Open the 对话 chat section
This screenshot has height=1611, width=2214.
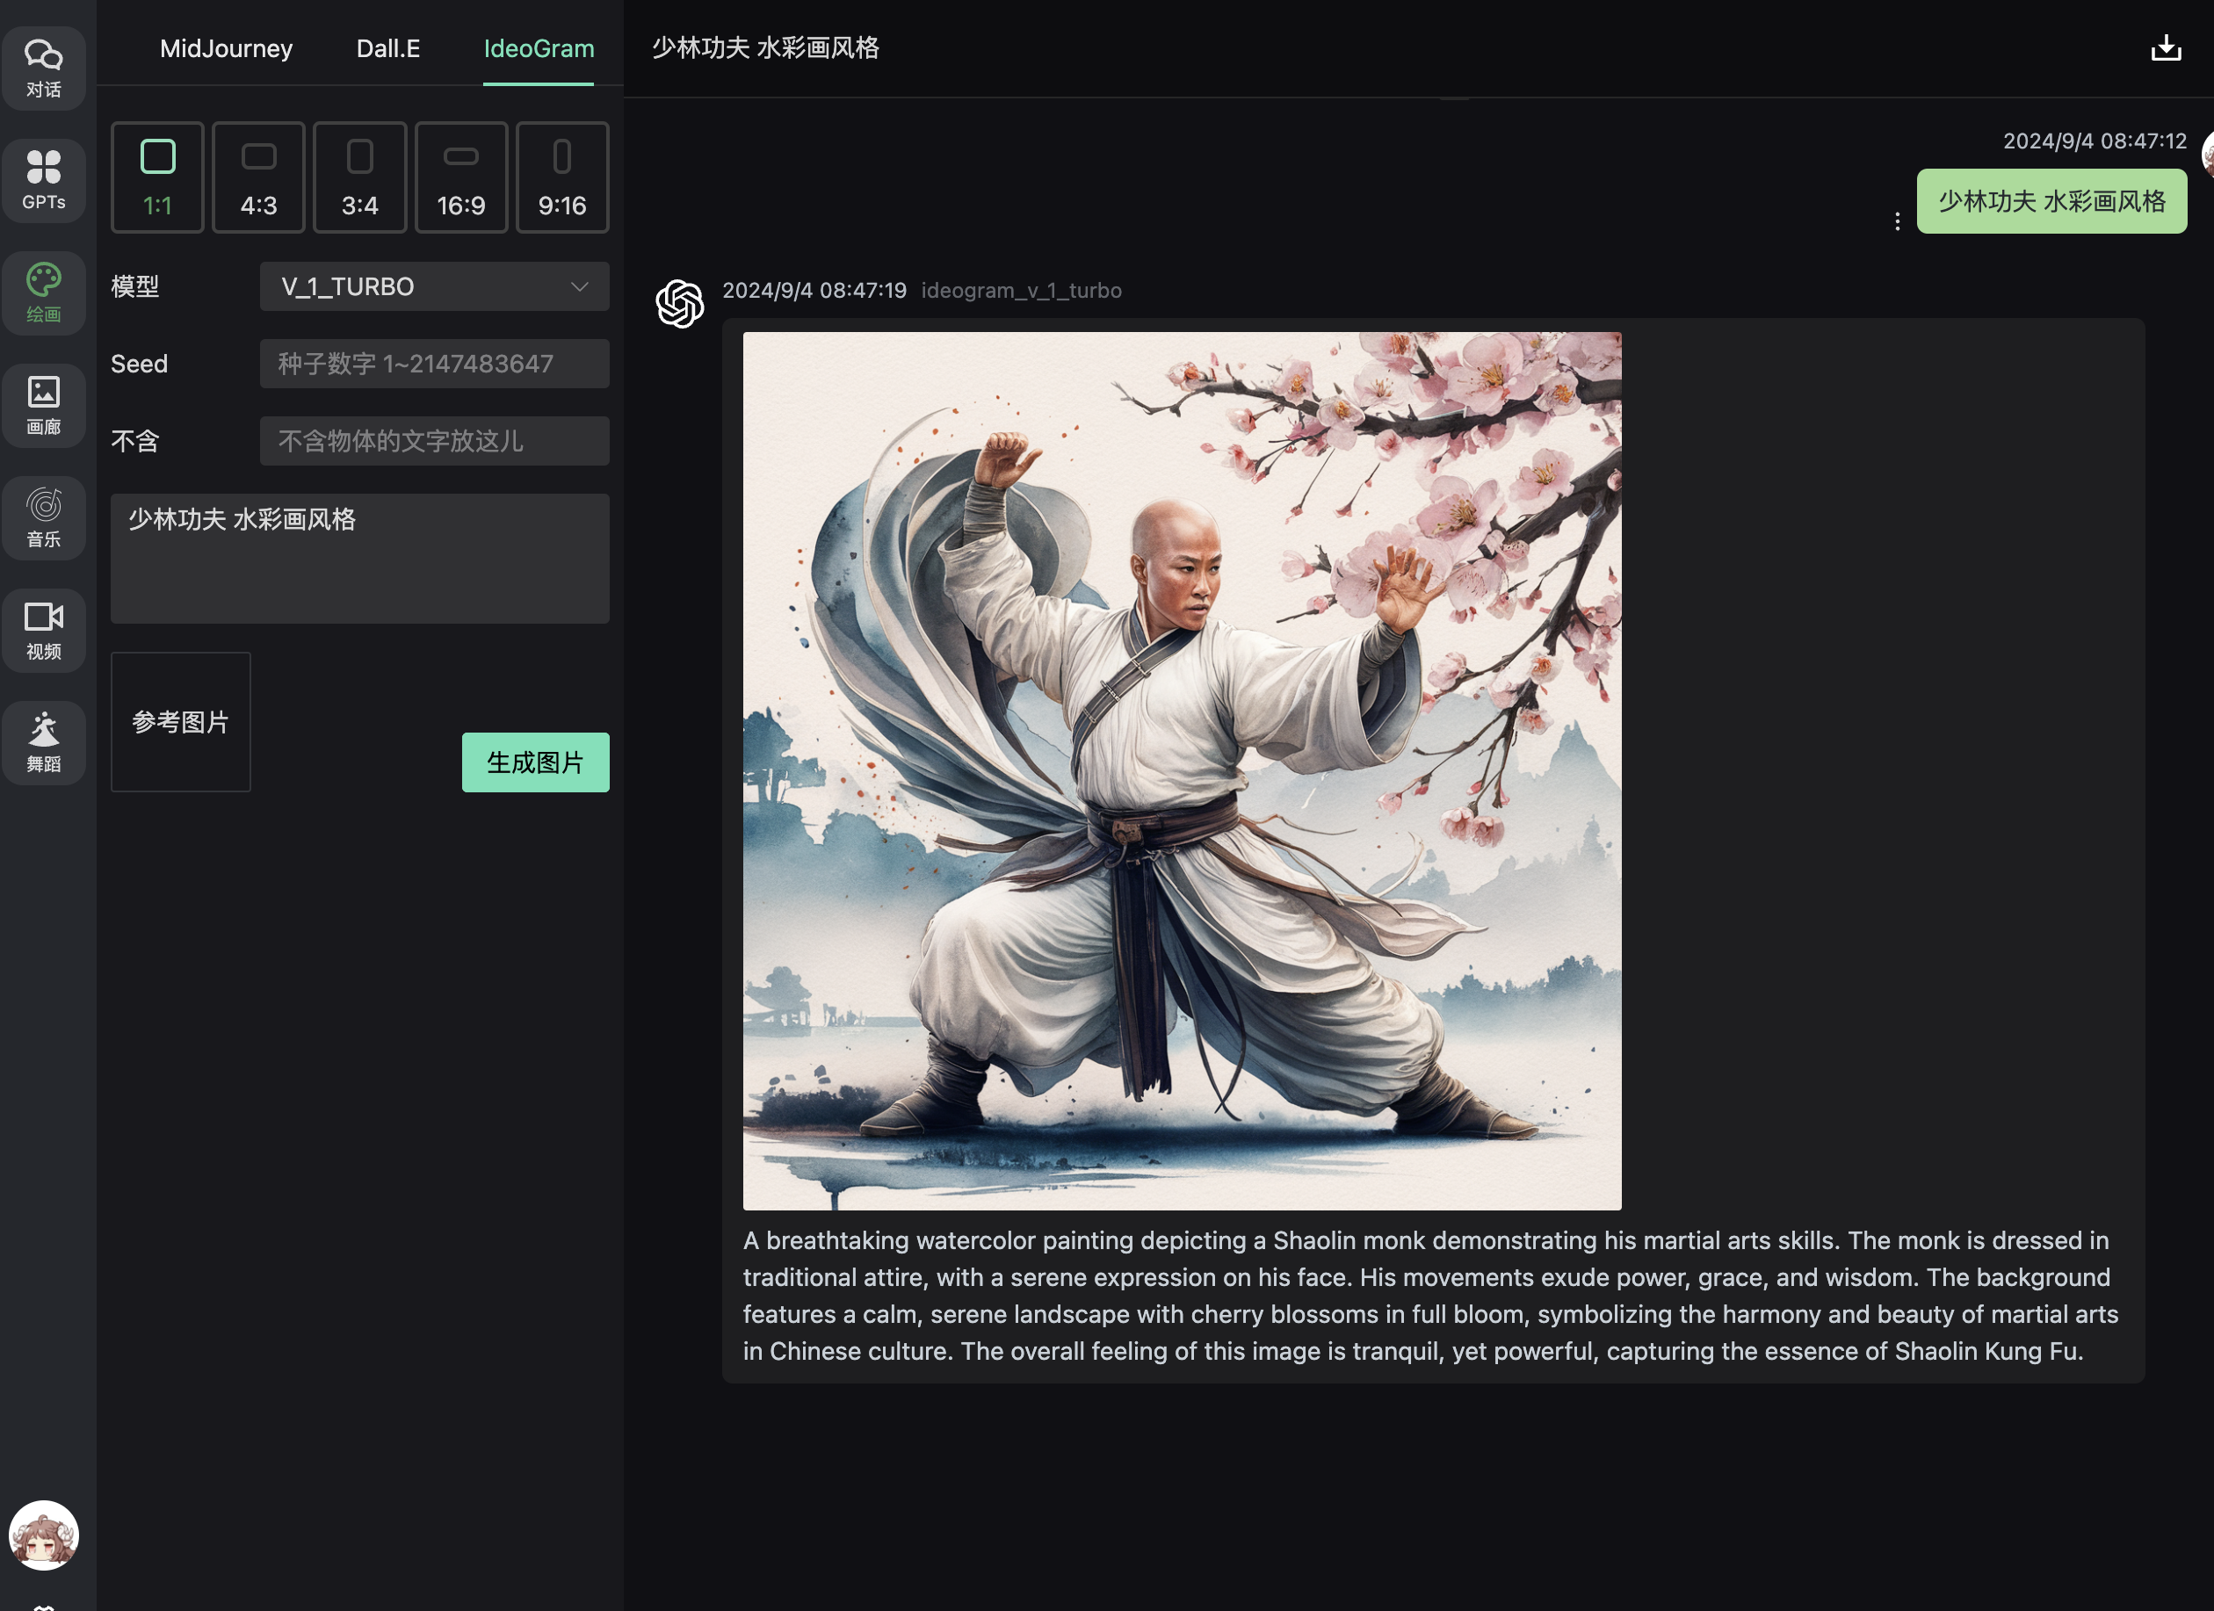pyautogui.click(x=43, y=69)
